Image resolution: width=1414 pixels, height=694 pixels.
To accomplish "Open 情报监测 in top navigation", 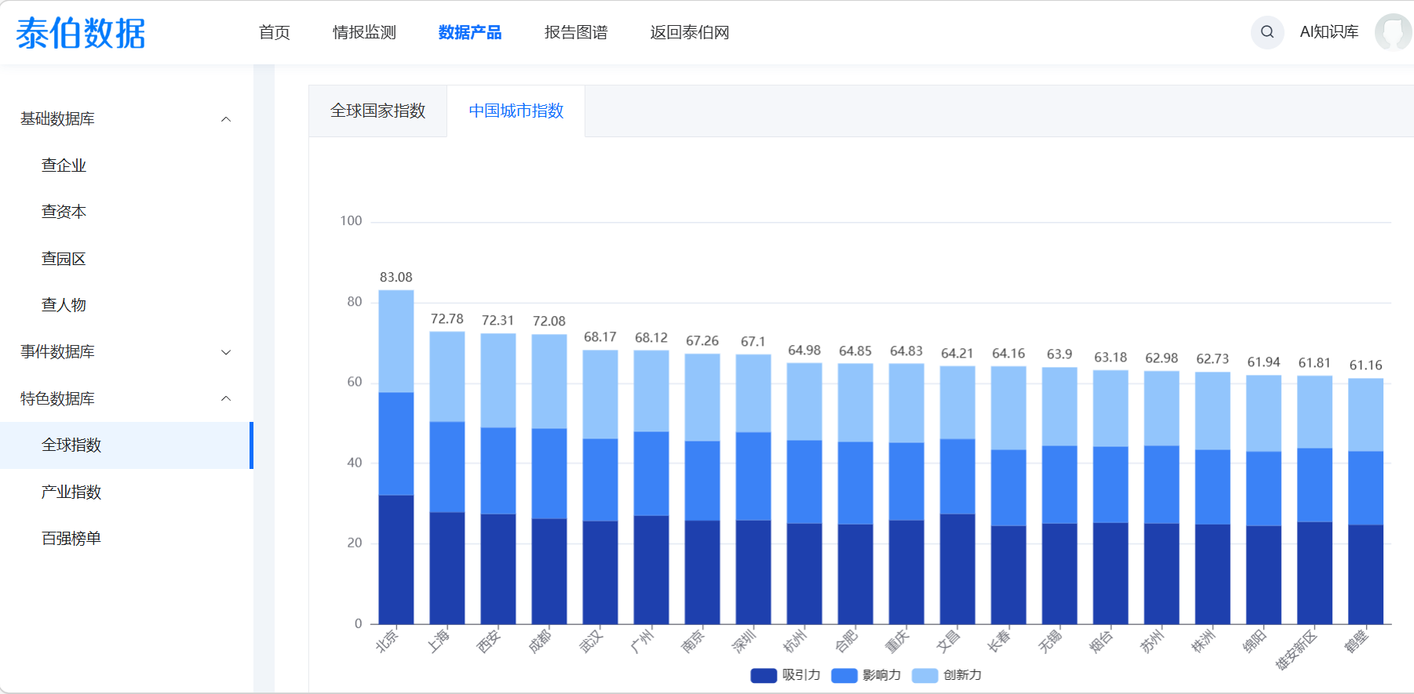I will [x=364, y=32].
